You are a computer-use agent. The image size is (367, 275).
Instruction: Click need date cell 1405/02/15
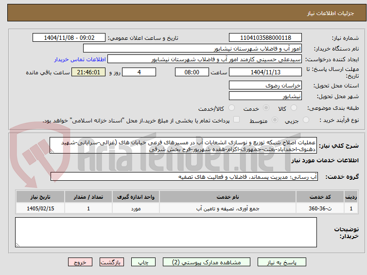click(x=40, y=208)
